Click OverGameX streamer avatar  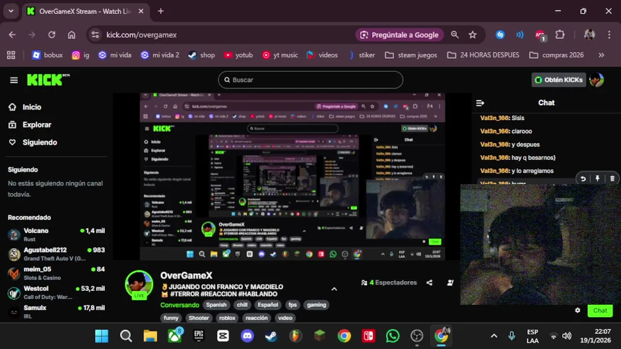[x=139, y=285]
